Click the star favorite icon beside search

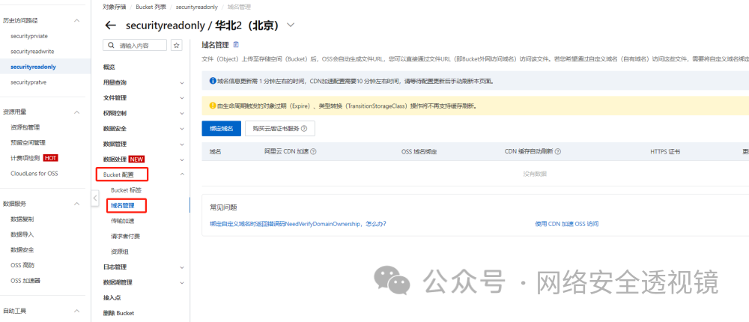[x=177, y=46]
